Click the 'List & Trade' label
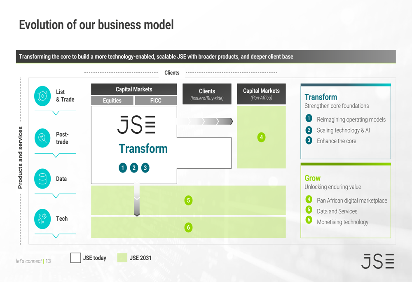Viewport: 412px width, 282px height. click(x=65, y=96)
